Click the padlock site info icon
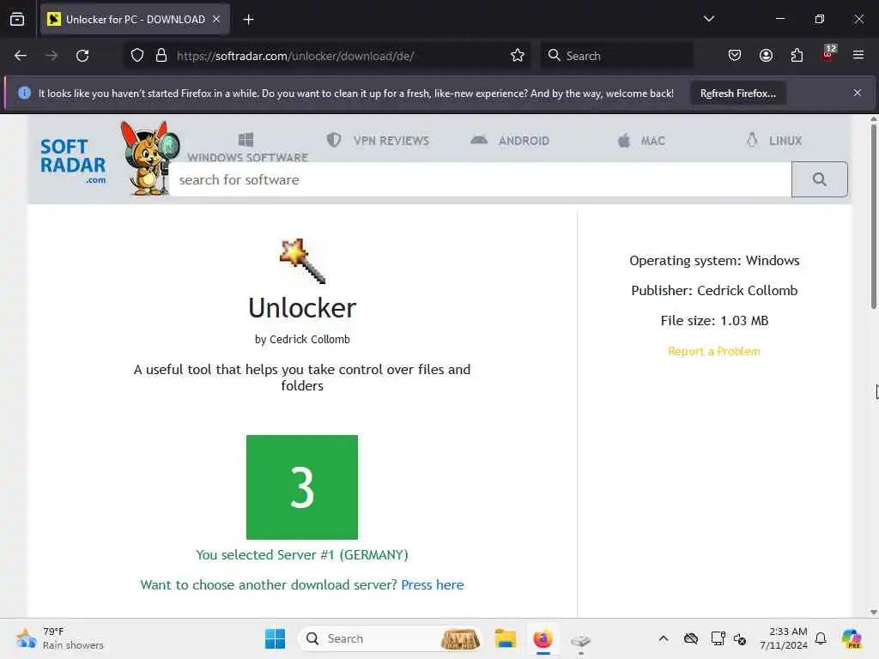The width and height of the screenshot is (879, 659). coord(161,56)
